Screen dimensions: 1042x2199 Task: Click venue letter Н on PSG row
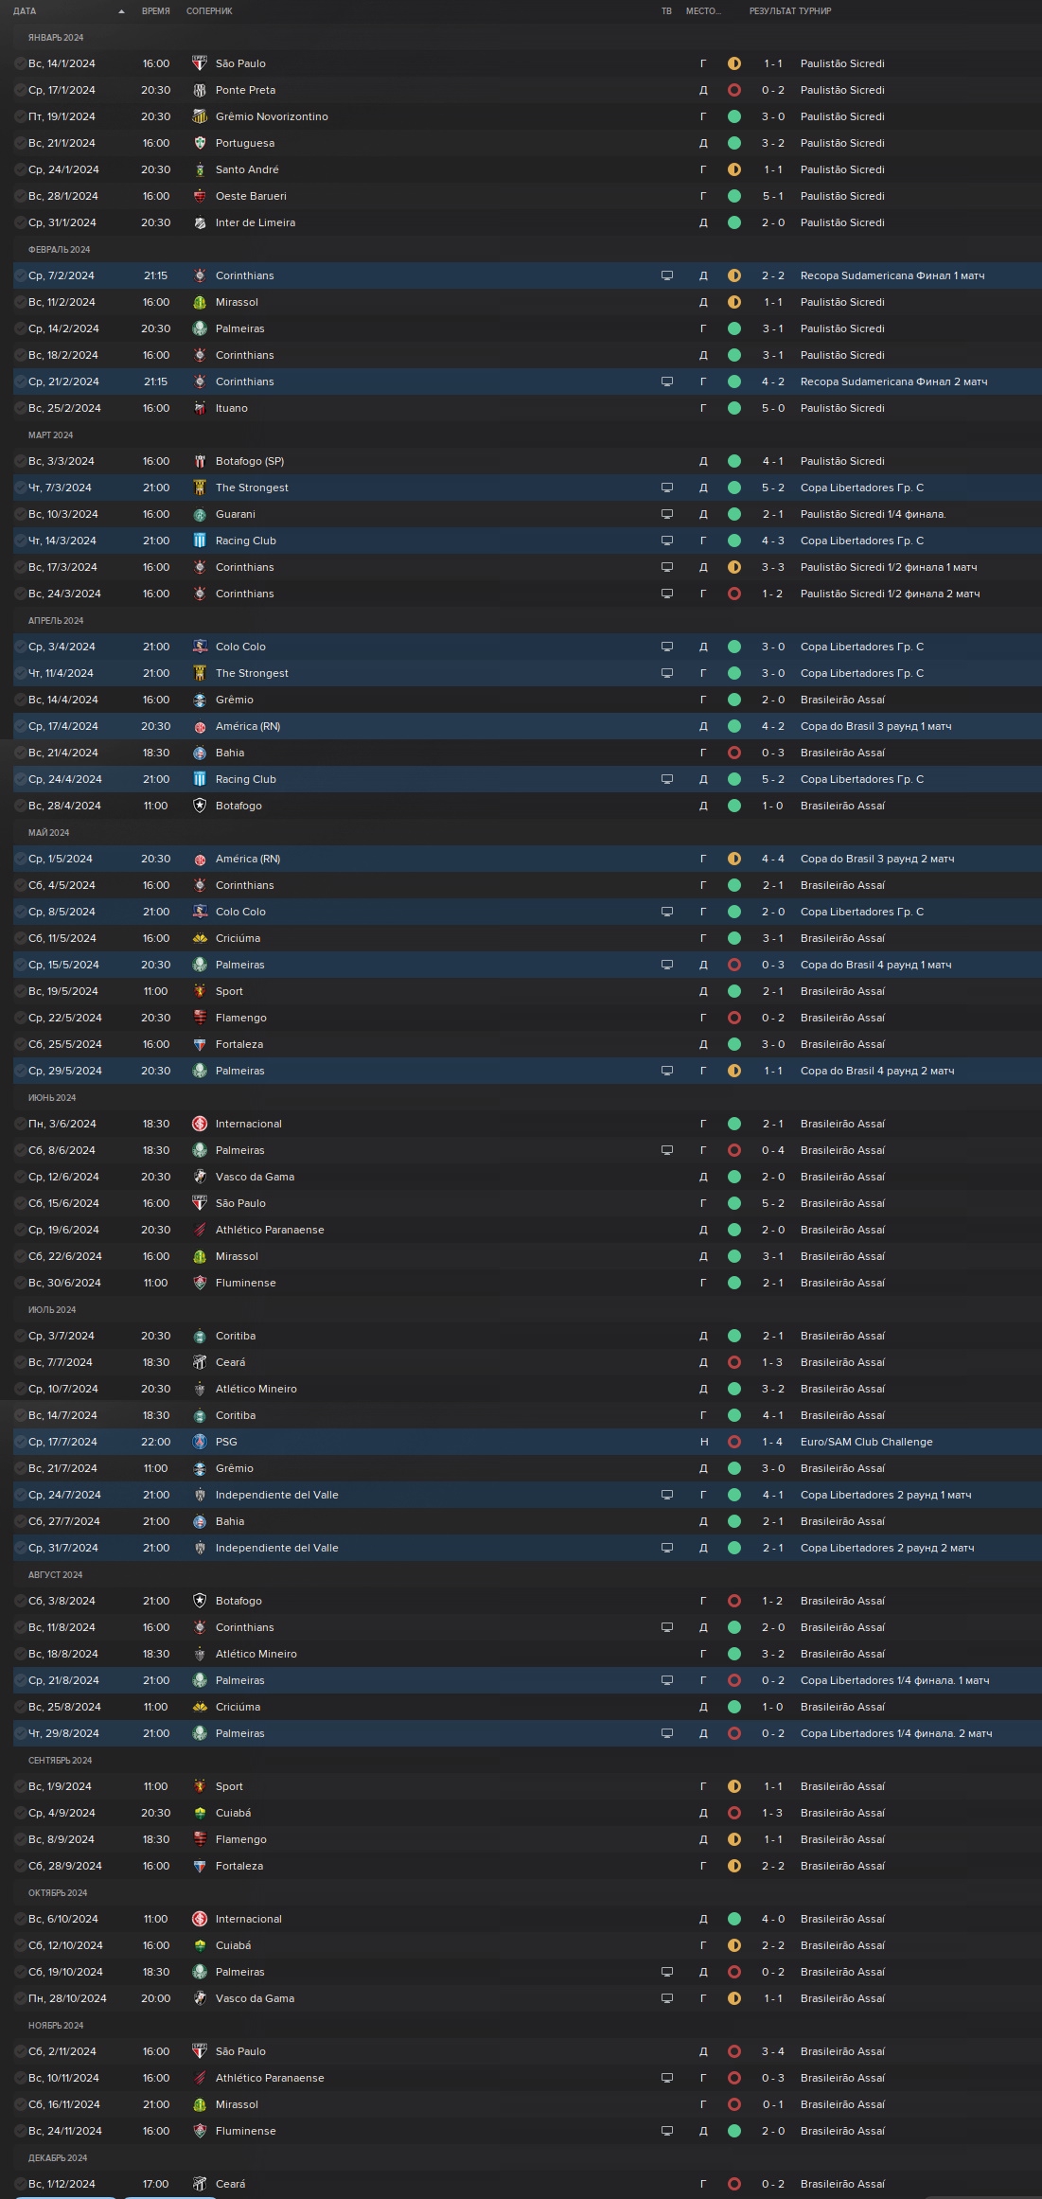point(703,1442)
